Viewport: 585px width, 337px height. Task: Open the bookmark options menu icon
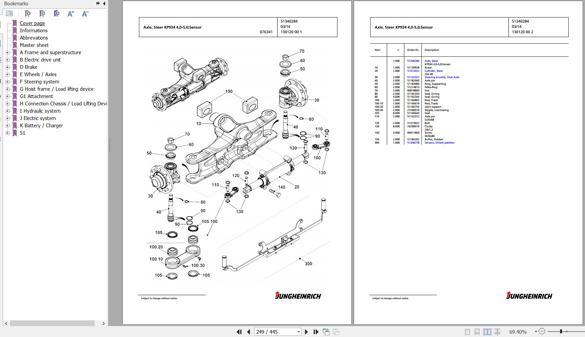click(x=9, y=14)
